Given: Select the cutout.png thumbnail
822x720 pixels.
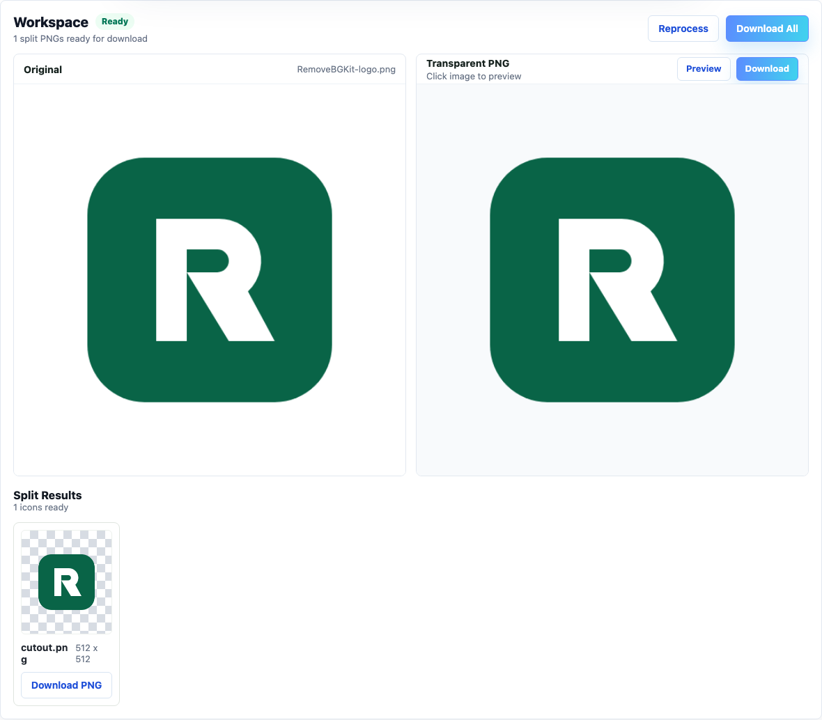Looking at the screenshot, I should point(67,582).
